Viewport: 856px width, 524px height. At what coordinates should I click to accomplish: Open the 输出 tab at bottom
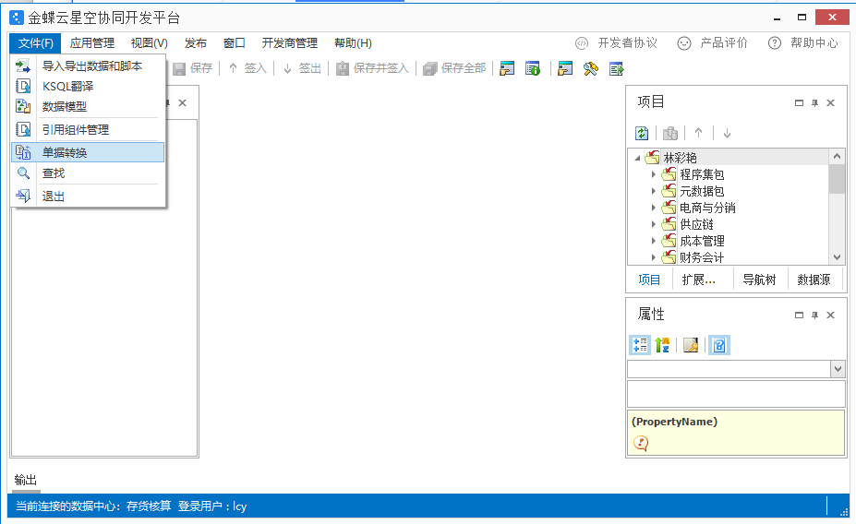tap(26, 480)
